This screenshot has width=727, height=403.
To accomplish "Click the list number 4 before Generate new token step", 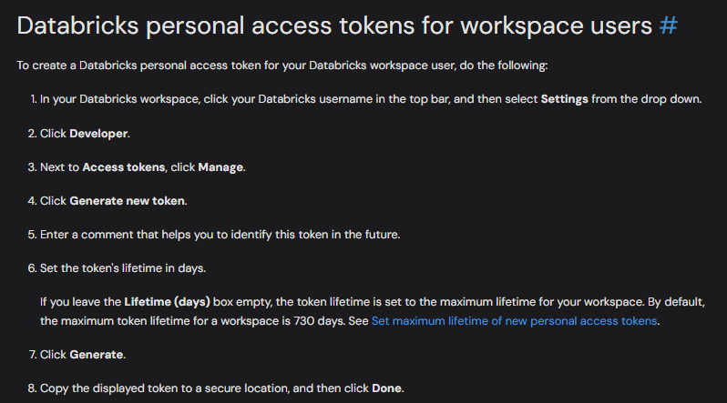I will point(32,200).
